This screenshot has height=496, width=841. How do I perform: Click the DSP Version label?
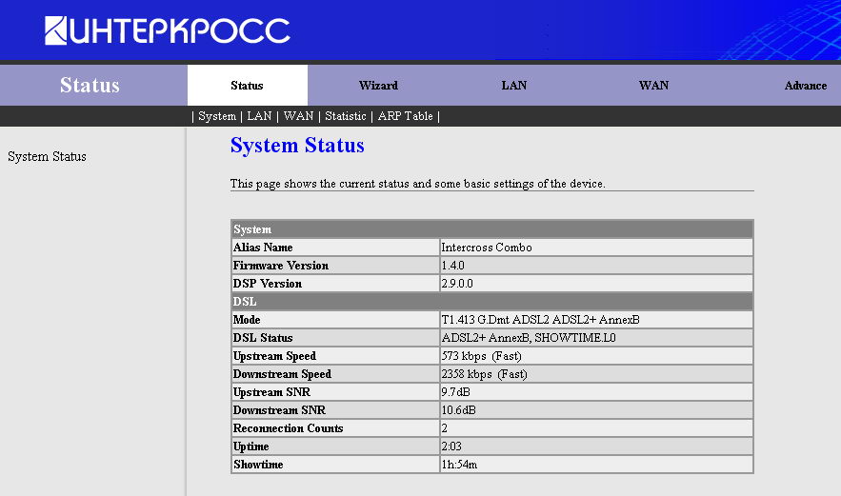click(x=267, y=284)
